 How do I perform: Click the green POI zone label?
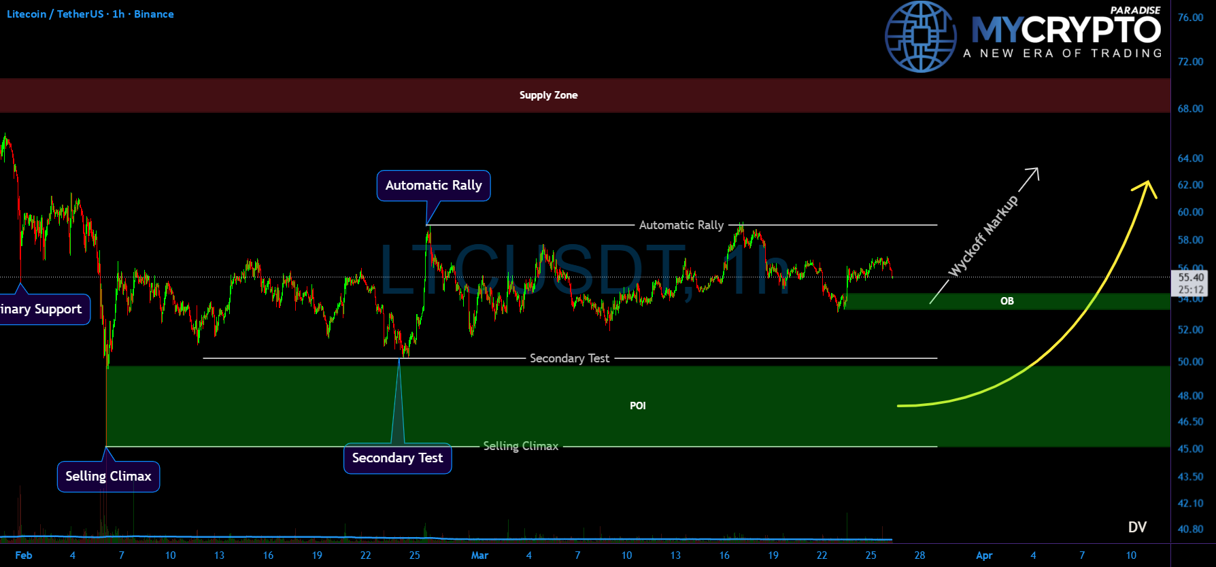click(x=638, y=406)
